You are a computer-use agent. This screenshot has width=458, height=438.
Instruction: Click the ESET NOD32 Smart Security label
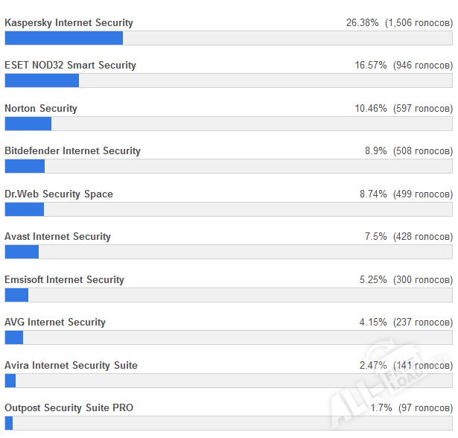(70, 65)
